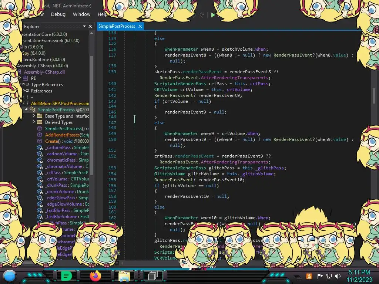Click the _crtVolume field lock icon
Image resolution: width=379 pixels, height=284 pixels.
pyautogui.click(x=40, y=179)
